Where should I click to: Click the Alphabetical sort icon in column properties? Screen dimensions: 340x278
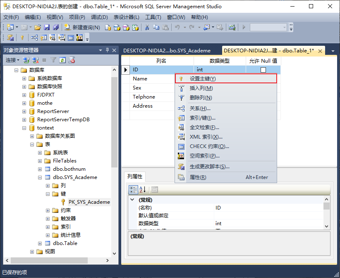[x=142, y=190]
